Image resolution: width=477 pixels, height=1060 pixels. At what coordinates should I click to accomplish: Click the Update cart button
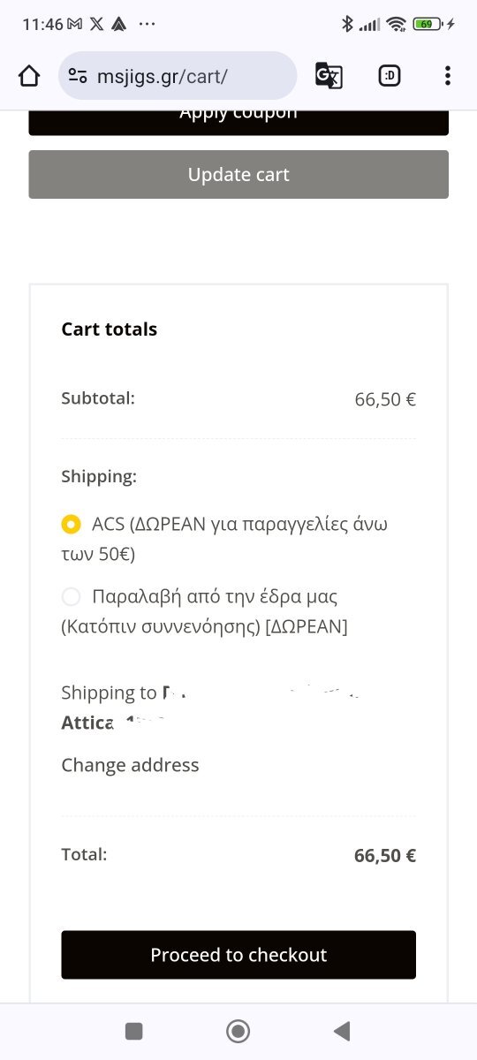238,174
